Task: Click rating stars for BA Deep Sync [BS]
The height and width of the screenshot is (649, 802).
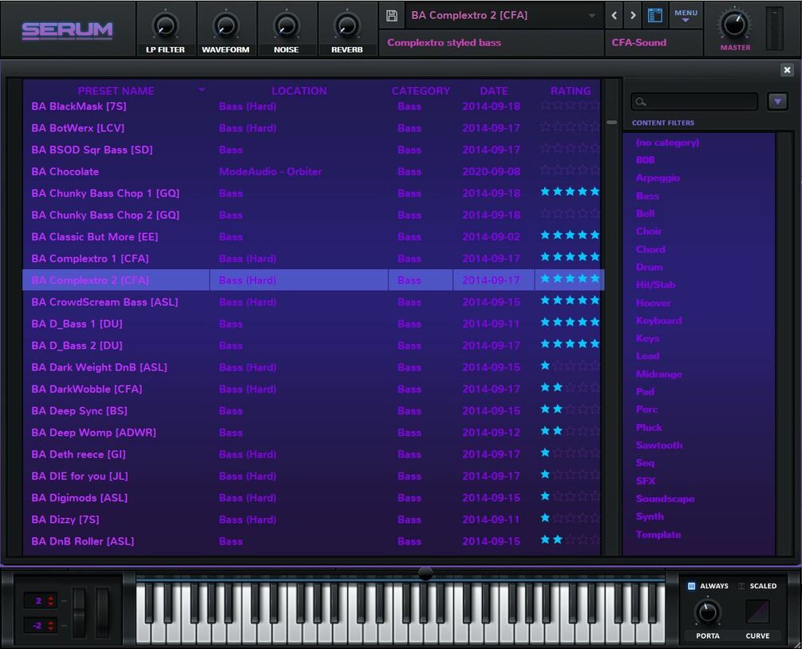Action: click(x=570, y=409)
